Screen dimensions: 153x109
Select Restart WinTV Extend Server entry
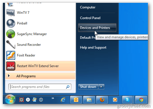point(40,66)
